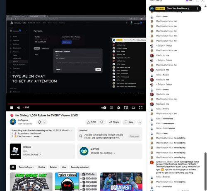
Task: Toggle the autoplay switch in player
Action: (x=103, y=108)
